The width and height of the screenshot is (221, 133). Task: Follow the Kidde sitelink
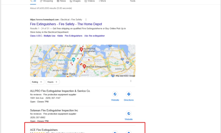(60, 36)
